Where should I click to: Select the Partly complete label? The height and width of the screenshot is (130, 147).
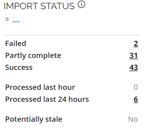pos(33,56)
